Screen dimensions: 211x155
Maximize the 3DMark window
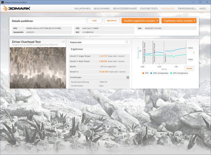200,2
